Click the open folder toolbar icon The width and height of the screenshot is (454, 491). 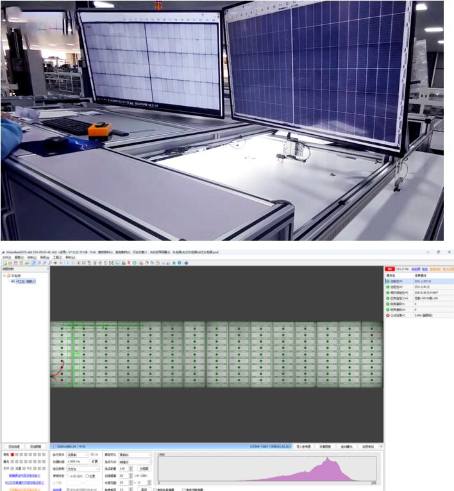[10, 263]
